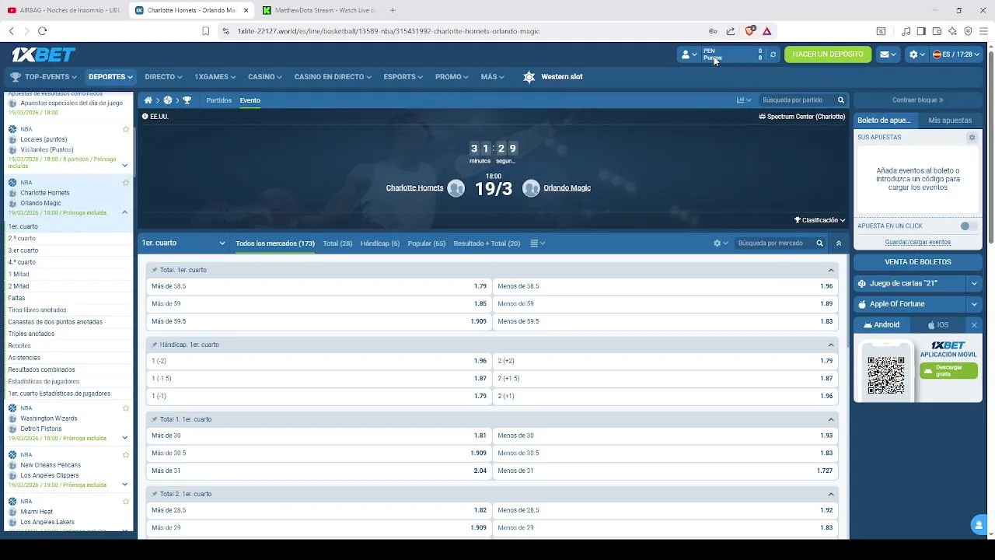Click the browser address bar URL
995x560 pixels.
click(389, 31)
